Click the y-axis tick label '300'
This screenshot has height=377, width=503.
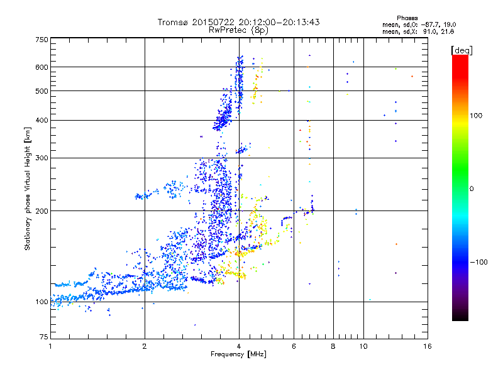(41, 158)
